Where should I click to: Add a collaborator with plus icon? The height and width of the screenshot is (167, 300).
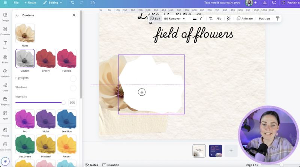[256, 3]
